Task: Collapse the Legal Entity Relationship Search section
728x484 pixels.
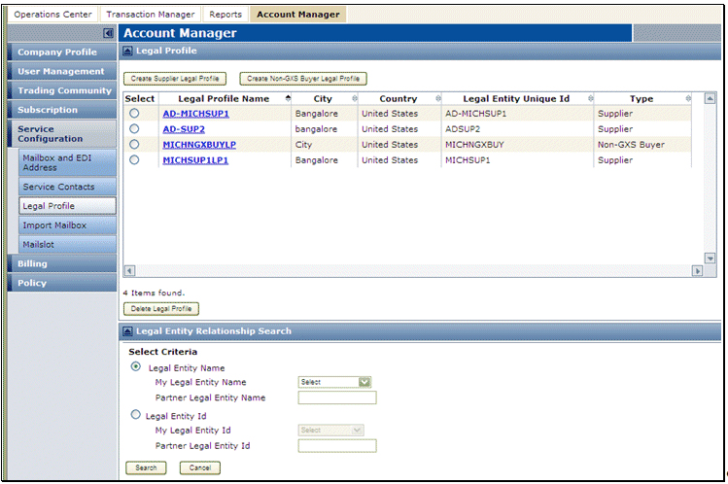Action: click(128, 331)
